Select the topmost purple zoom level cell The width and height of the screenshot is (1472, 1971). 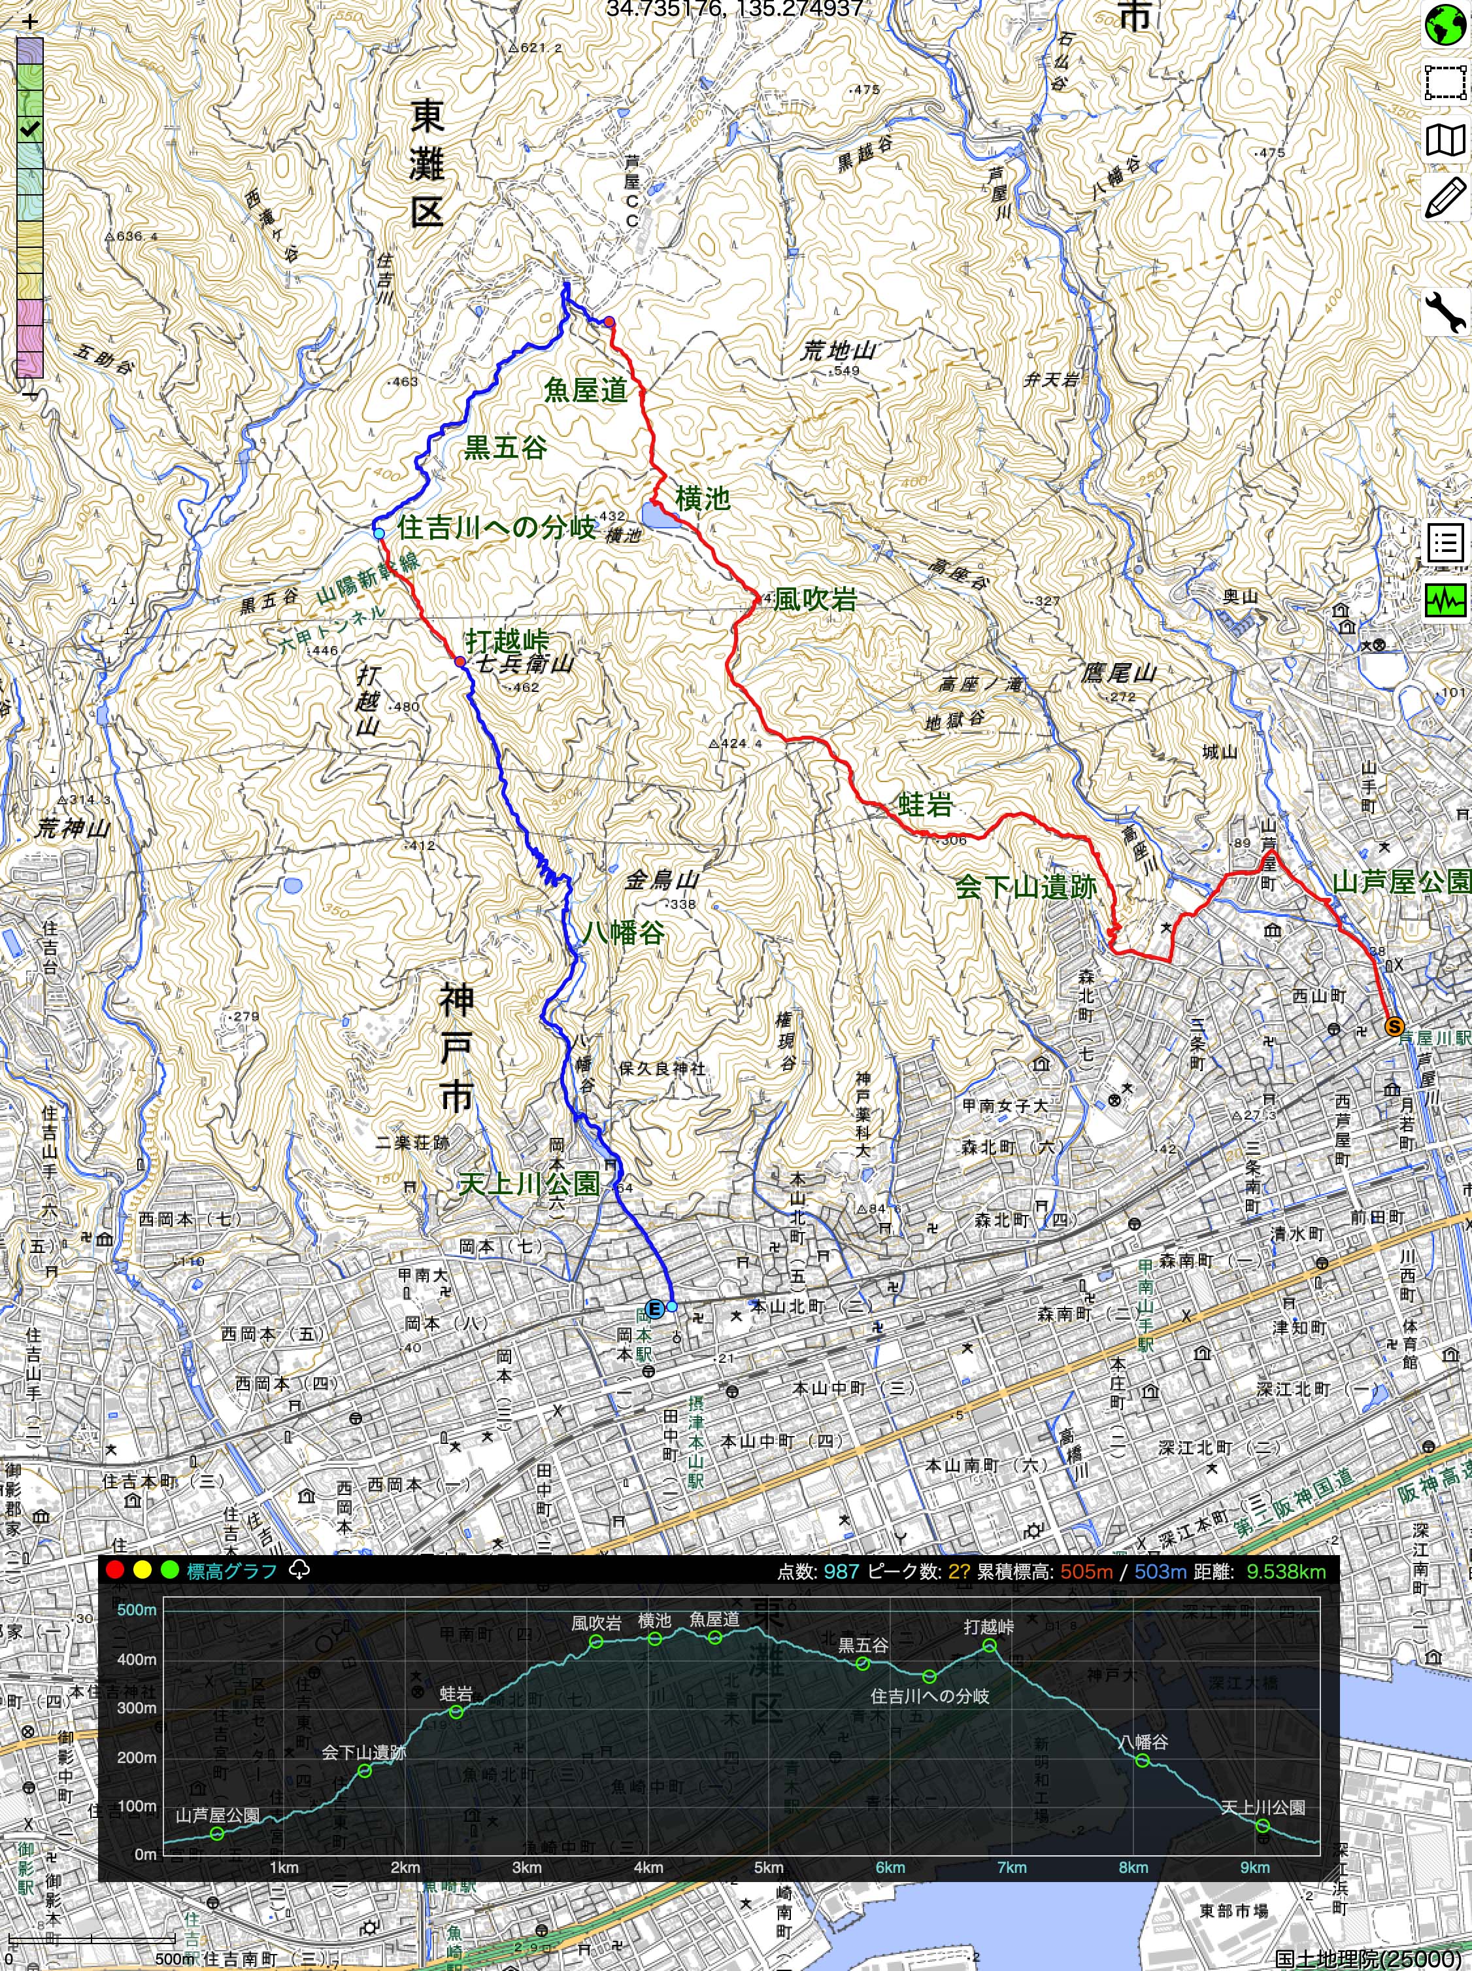(29, 50)
